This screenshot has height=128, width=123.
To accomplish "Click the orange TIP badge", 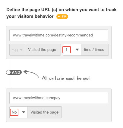I will pyautogui.click(x=62, y=17).
